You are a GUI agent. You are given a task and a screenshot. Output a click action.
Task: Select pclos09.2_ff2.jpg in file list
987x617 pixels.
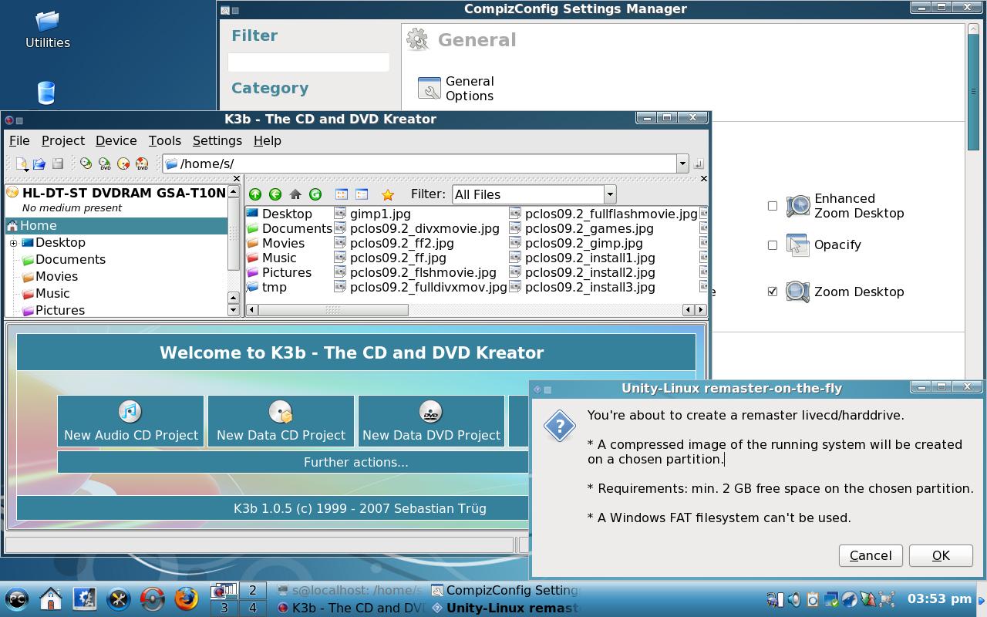click(x=402, y=243)
